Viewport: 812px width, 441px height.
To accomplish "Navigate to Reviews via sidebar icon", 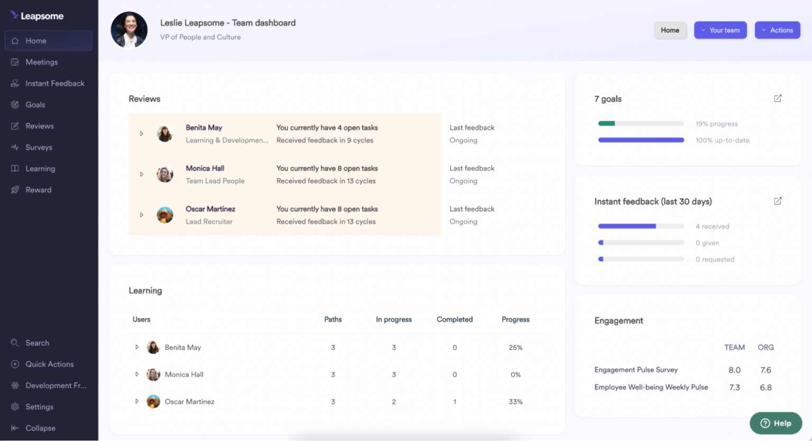I will click(x=14, y=126).
